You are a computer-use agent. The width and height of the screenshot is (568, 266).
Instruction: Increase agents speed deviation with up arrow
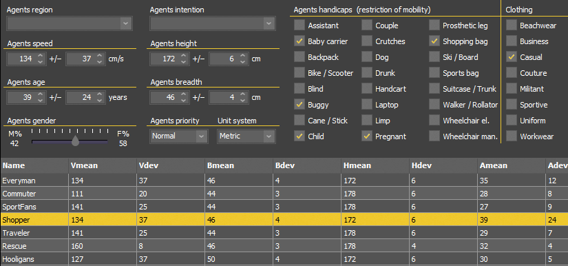click(100, 55)
